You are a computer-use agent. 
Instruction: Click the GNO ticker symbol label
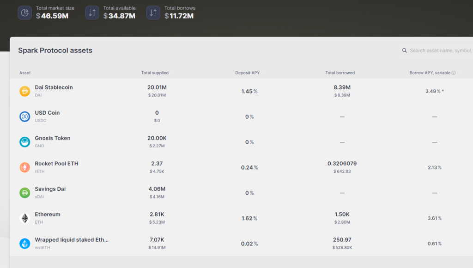[x=39, y=146]
